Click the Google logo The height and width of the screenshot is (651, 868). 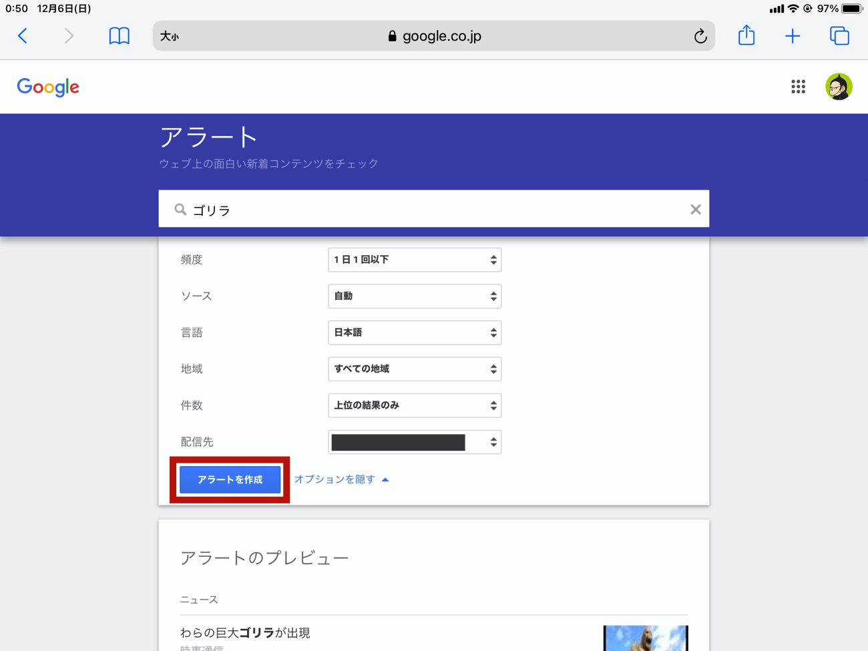click(x=48, y=87)
